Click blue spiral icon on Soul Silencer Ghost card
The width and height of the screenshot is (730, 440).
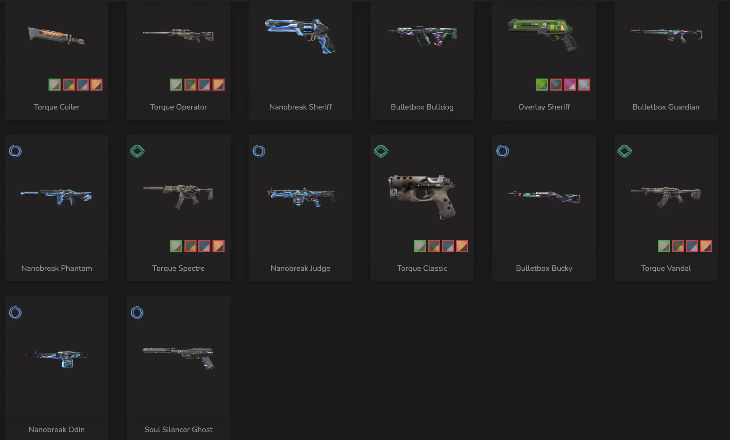pyautogui.click(x=137, y=313)
